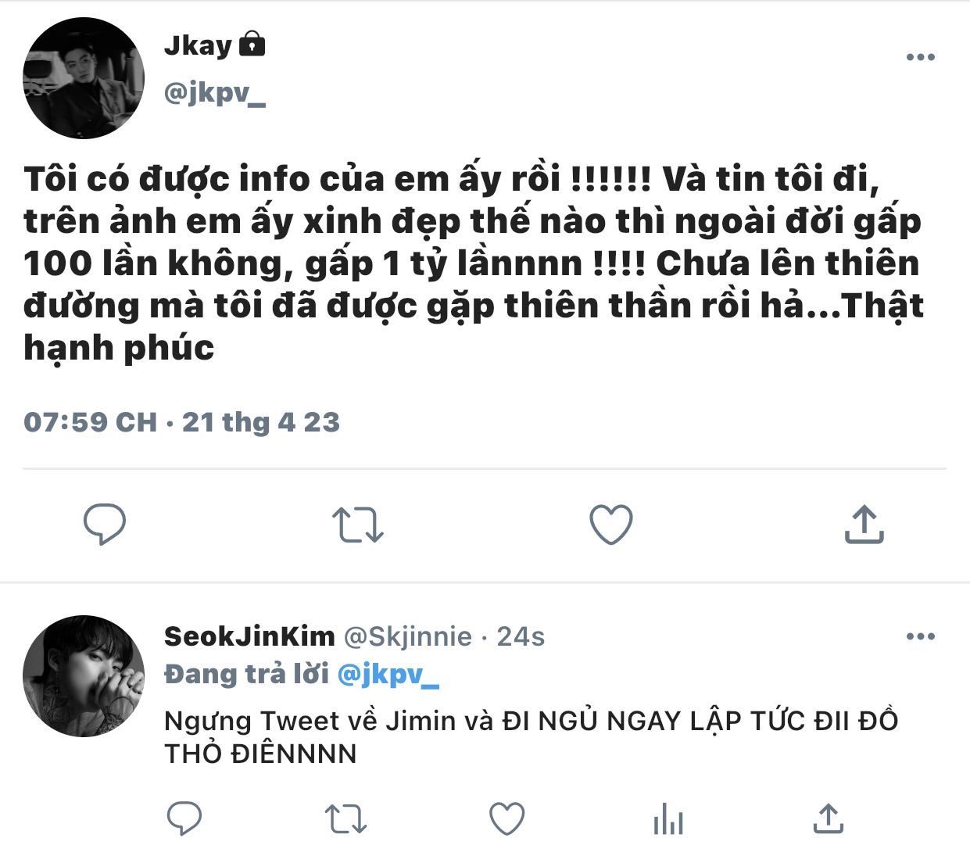This screenshot has height=856, width=970.
Task: Share Jkay's main tweet
Action: pyautogui.click(x=864, y=524)
